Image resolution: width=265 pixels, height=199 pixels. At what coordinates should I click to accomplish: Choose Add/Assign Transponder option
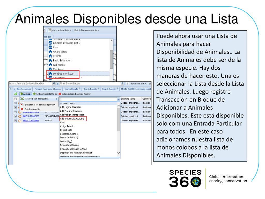click(72, 115)
